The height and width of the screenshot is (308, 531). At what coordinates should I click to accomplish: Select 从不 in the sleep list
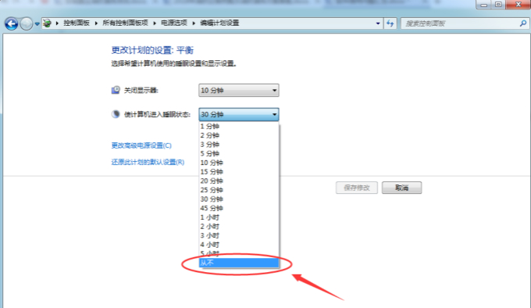239,263
